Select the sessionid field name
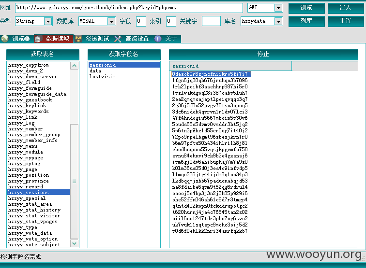Image resolution: width=366 pixels, height=268 pixels. 124,65
